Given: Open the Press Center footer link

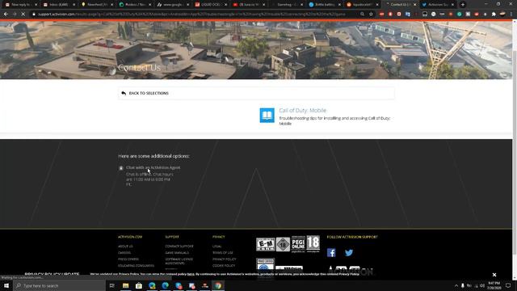Looking at the screenshot, I should (128, 259).
